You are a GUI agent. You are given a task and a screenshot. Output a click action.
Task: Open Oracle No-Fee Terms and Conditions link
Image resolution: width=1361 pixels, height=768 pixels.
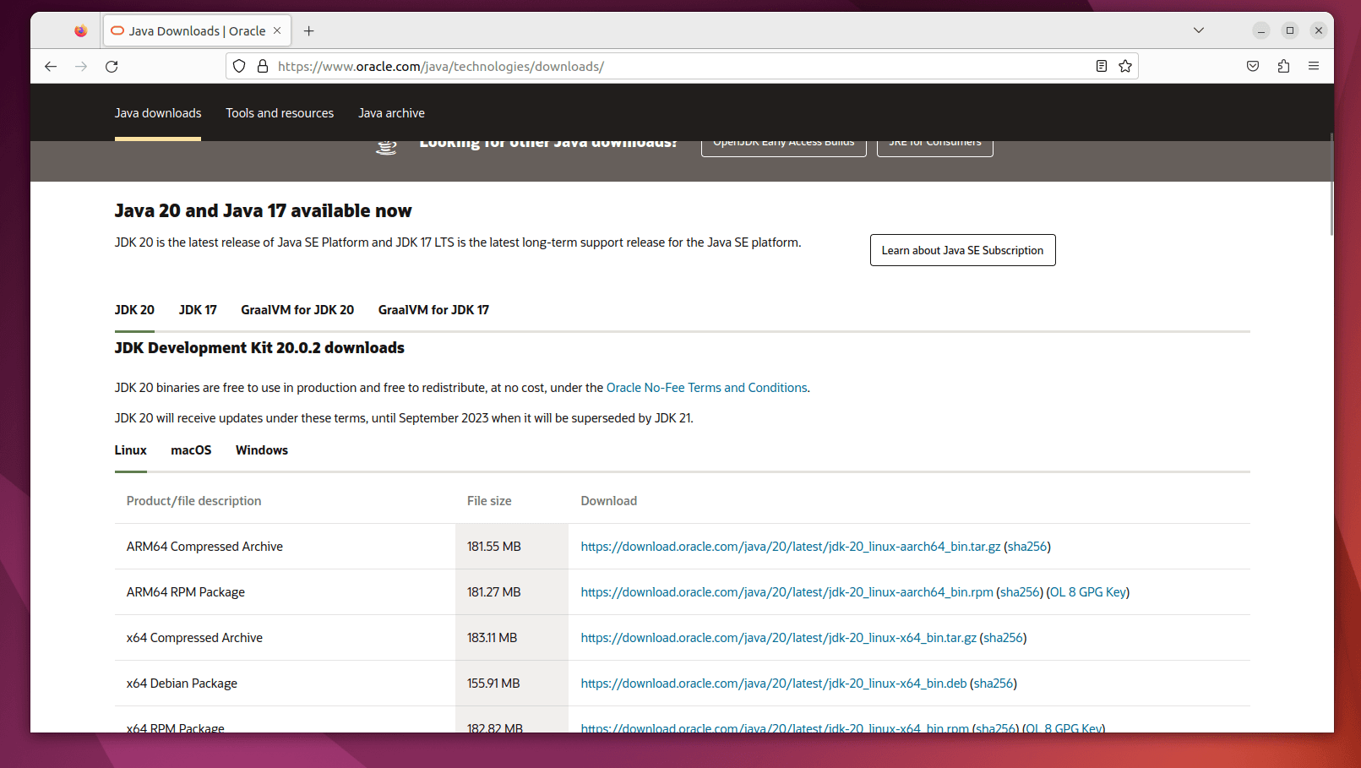coord(707,388)
